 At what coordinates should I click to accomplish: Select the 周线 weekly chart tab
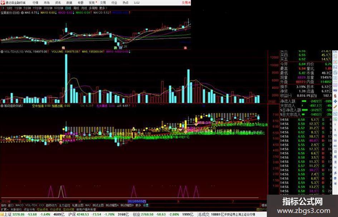(76, 8)
